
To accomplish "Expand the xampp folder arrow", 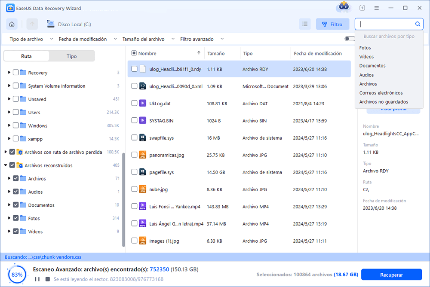I will [x=9, y=138].
